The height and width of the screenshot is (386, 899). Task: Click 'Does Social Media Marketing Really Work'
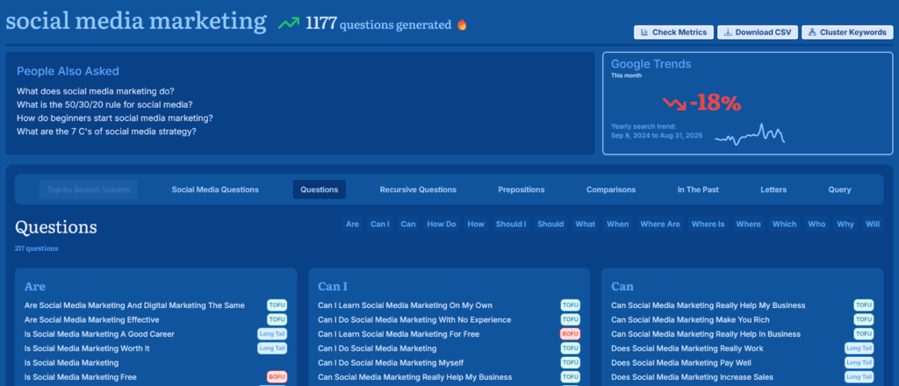tap(687, 348)
